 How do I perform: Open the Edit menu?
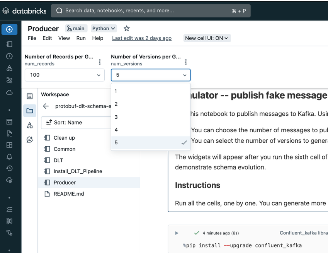[x=47, y=38]
